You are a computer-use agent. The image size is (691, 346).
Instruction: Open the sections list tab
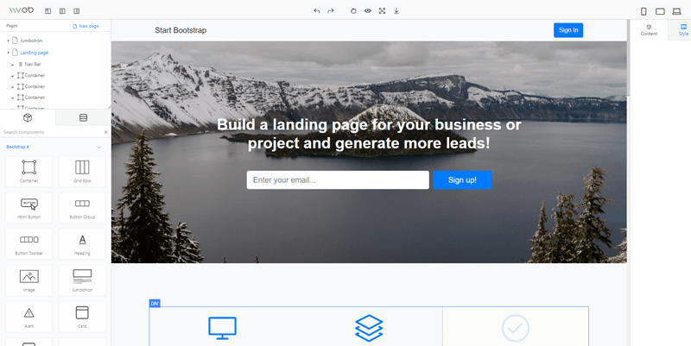coord(83,117)
